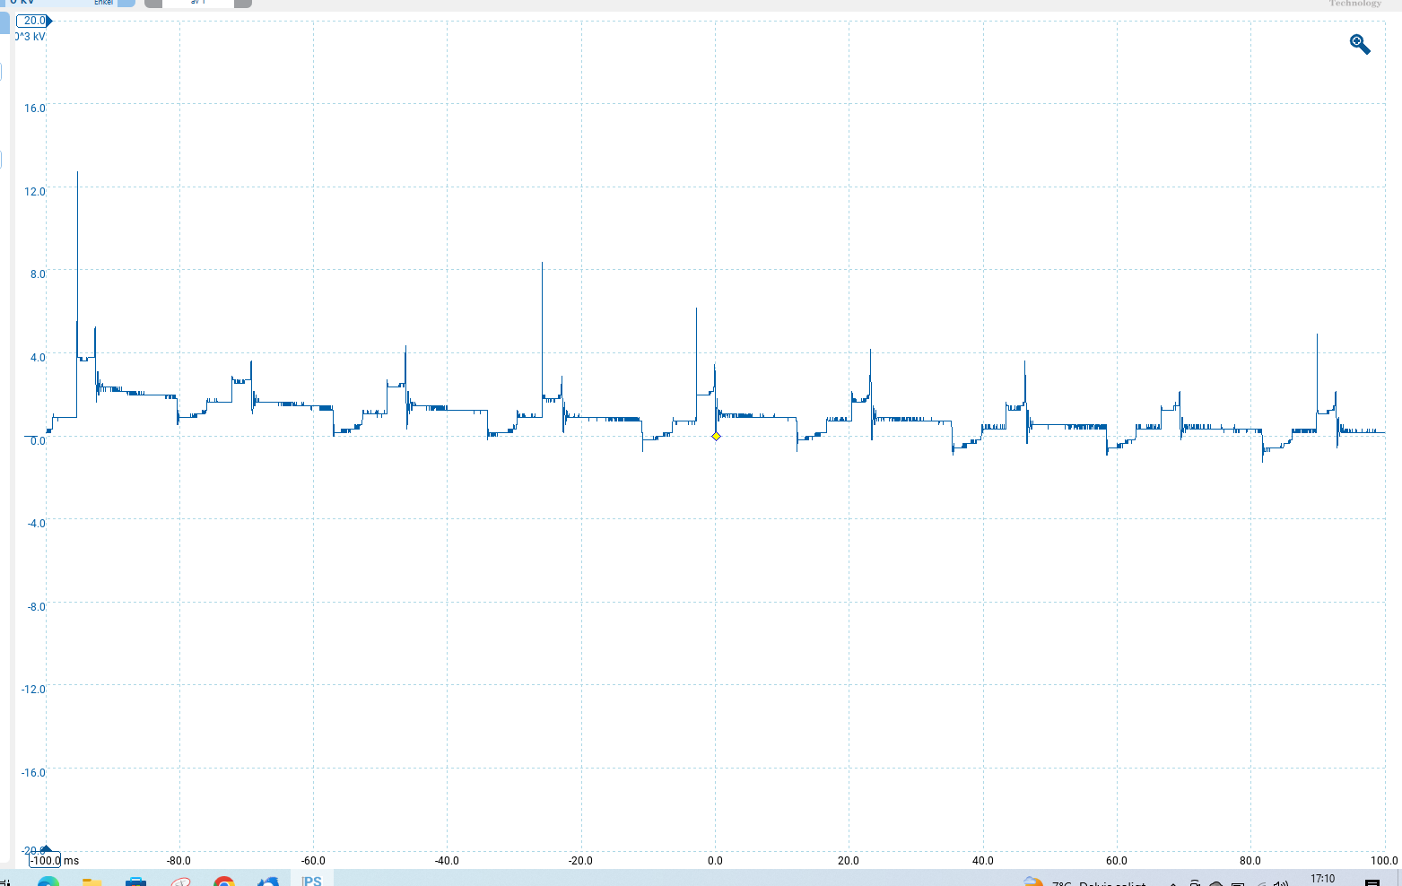Open Microsoft Store icon in the taskbar
Screen dimensions: 1402x886
tap(135, 881)
